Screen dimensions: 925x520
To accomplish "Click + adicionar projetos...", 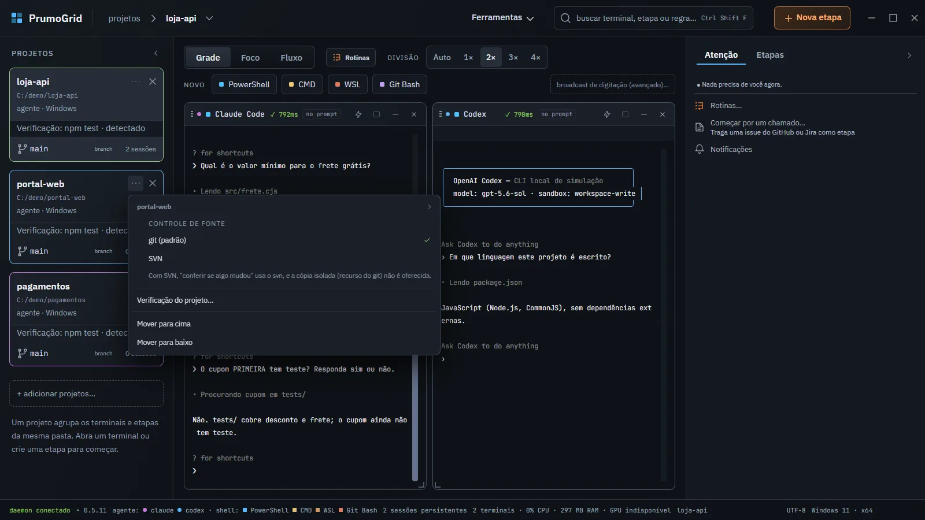I will tap(86, 393).
